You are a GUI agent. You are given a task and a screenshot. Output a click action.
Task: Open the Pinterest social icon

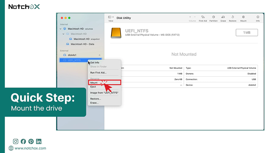point(31,142)
